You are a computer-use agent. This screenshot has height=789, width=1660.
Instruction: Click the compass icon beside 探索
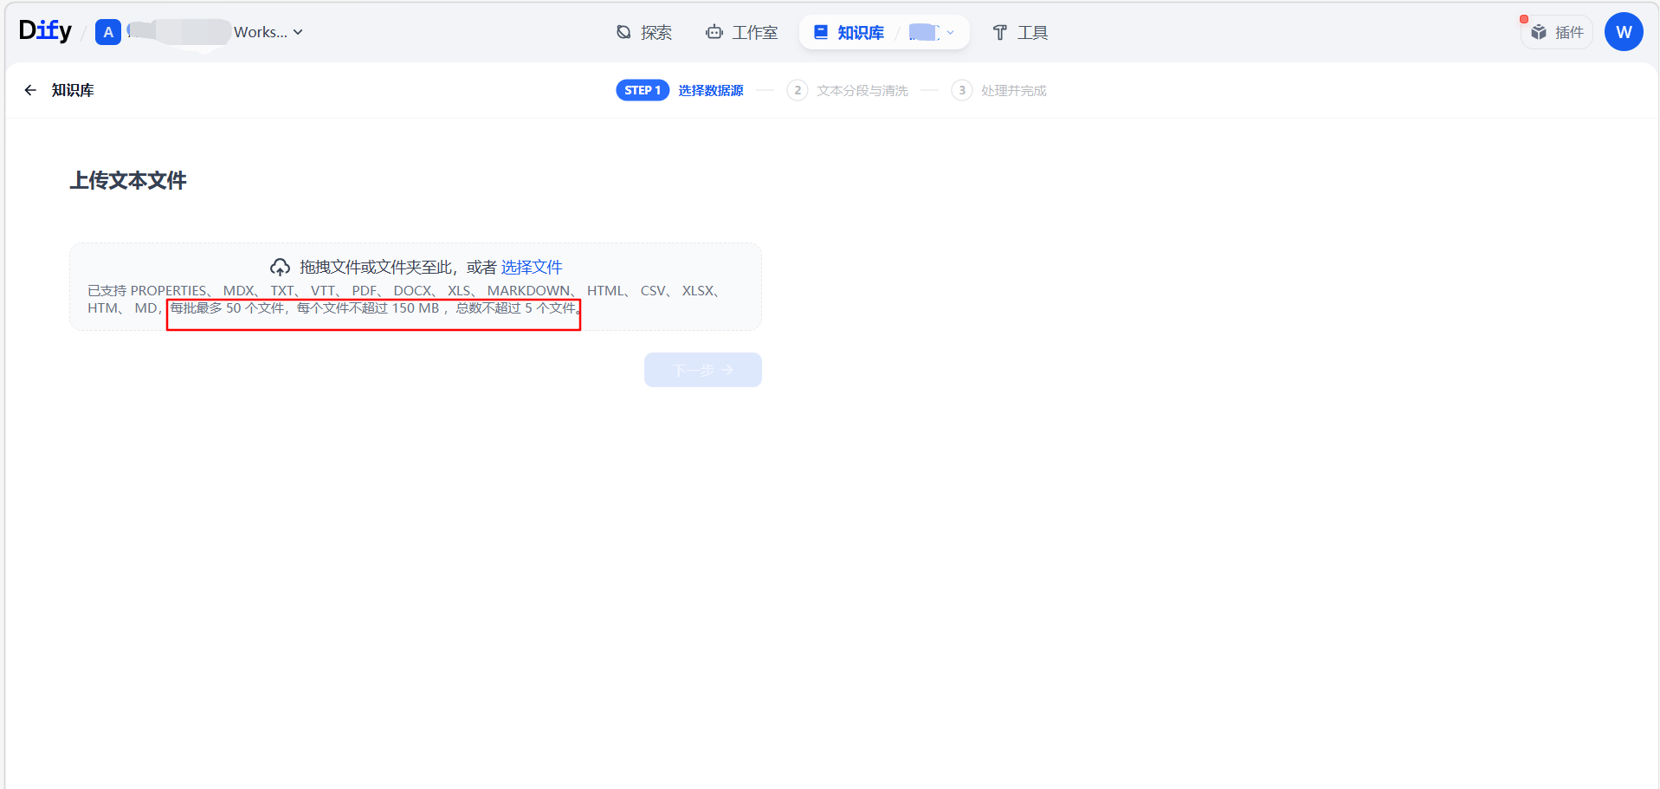click(623, 32)
